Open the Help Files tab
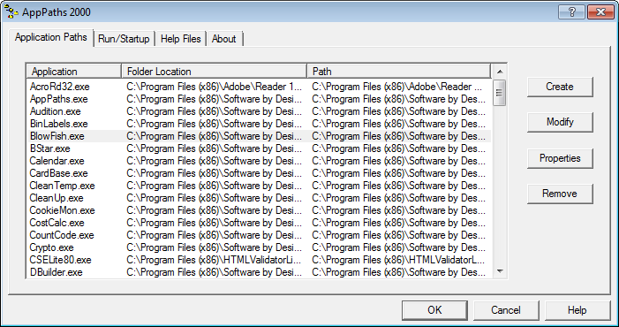Image resolution: width=619 pixels, height=327 pixels. coord(181,39)
